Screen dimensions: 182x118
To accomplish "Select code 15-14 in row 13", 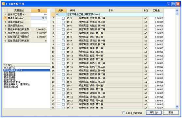I will (70, 59).
